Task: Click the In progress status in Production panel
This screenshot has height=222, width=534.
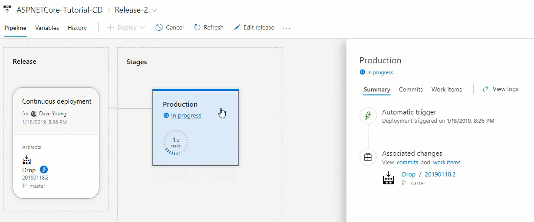Action: click(376, 72)
